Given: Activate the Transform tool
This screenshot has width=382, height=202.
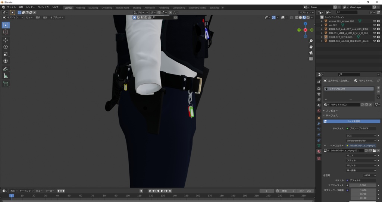Looking at the screenshot, I should tap(6, 61).
